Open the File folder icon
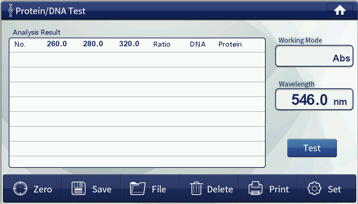Viewport: 358px width, 204px height. pos(138,189)
